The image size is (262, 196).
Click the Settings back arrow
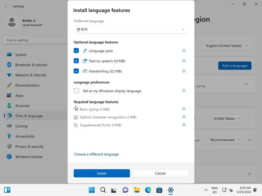pyautogui.click(x=6, y=6)
